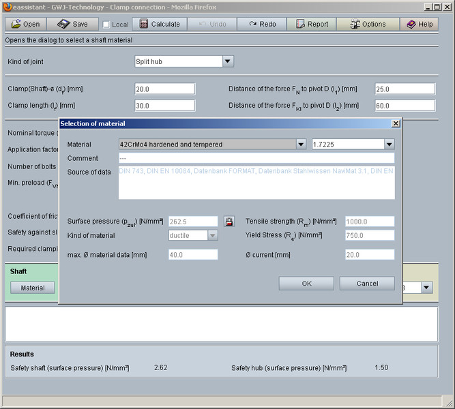The width and height of the screenshot is (455, 409).
Task: Click the Open folder icon in toolbar
Action: click(15, 24)
